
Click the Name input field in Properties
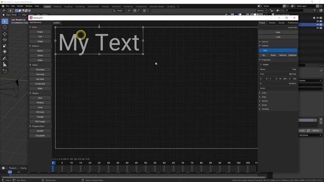(278, 69)
